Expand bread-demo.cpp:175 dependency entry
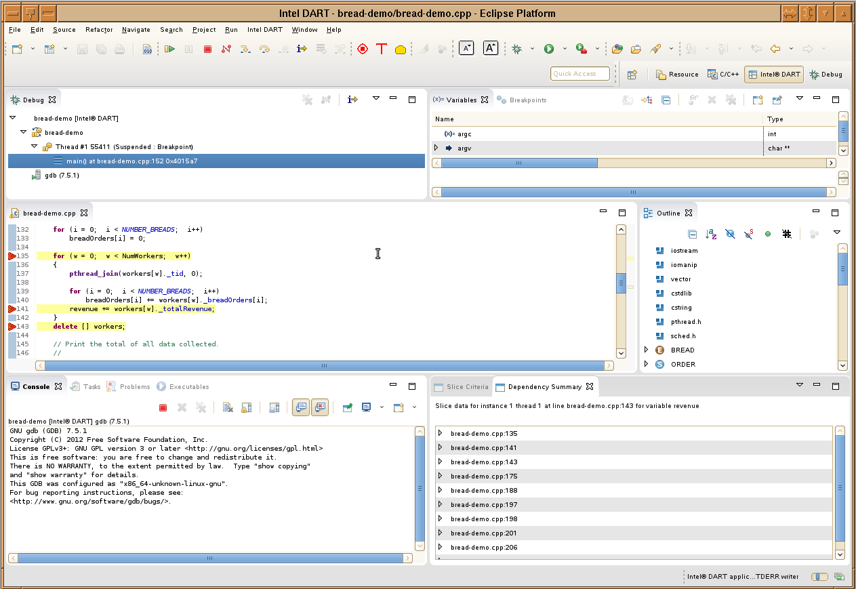 coord(440,476)
